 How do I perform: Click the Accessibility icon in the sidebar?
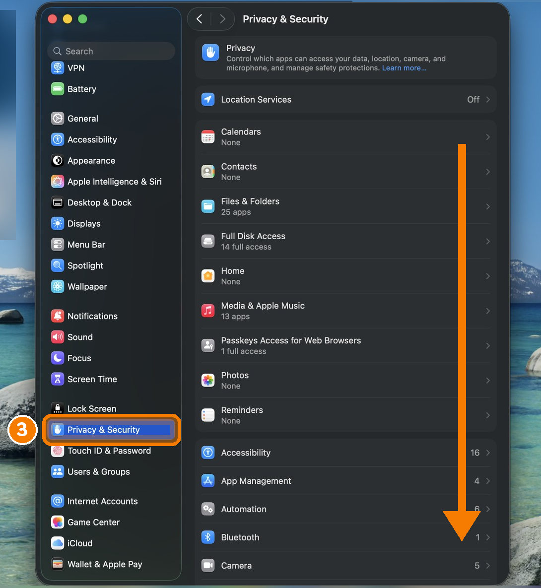(58, 139)
